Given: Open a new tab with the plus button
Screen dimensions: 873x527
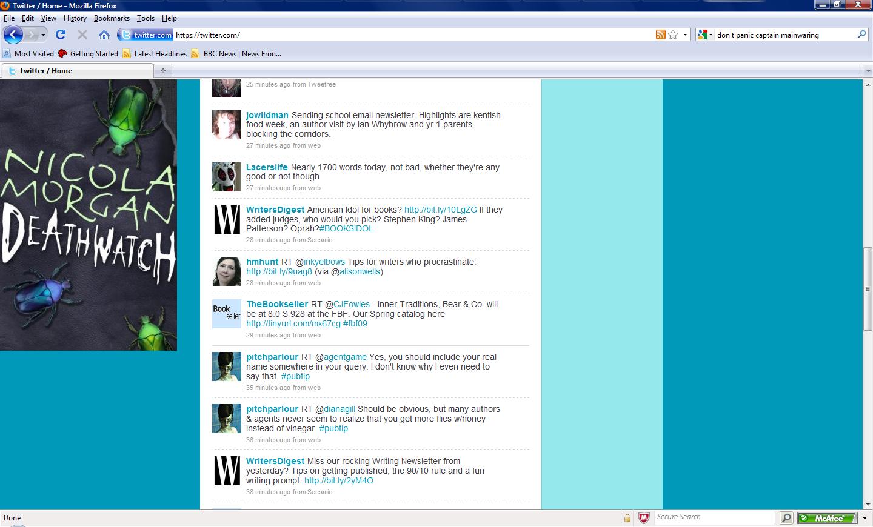Looking at the screenshot, I should [162, 71].
